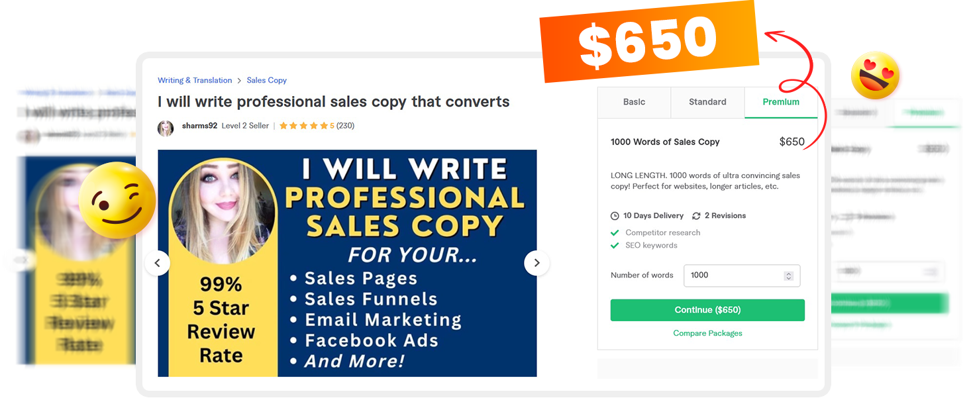Click the Number of words input field

(x=742, y=275)
